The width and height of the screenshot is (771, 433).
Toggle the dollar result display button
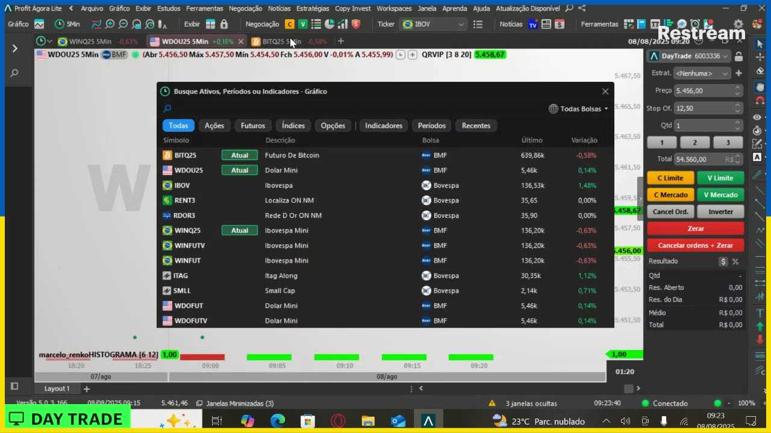tap(723, 262)
